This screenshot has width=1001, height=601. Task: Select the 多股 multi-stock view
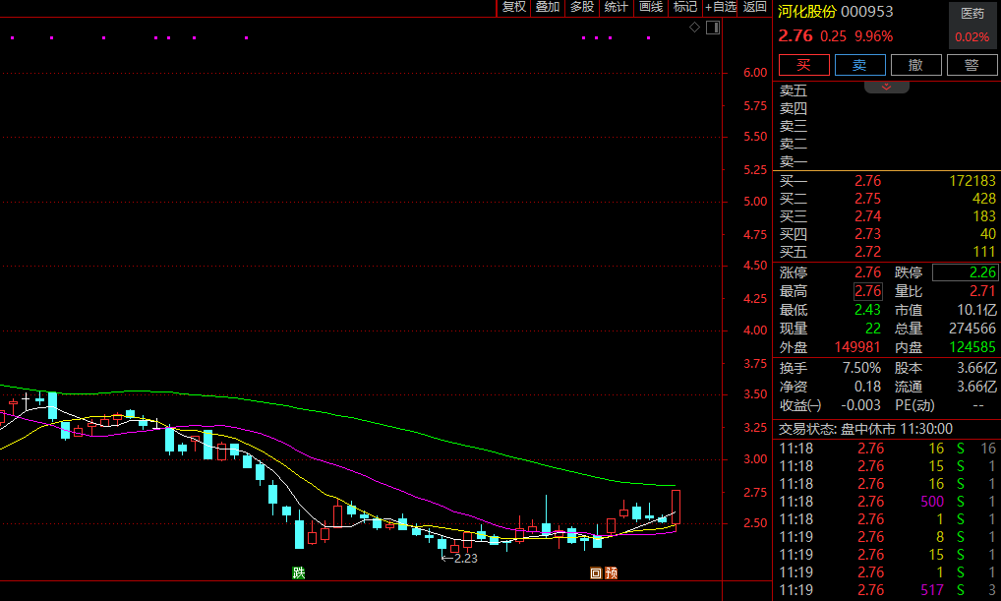(x=581, y=7)
